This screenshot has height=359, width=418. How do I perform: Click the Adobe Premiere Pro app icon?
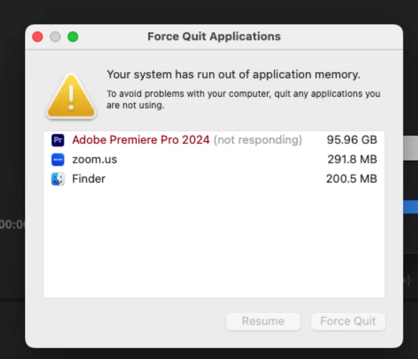coord(58,140)
